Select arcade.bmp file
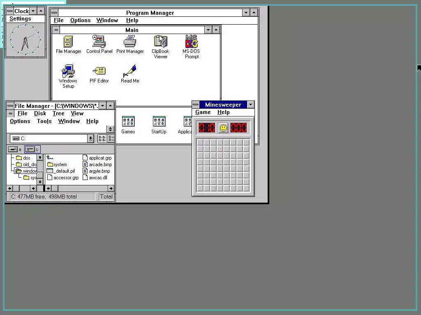Image resolution: width=421 pixels, height=315 pixels. pyautogui.click(x=97, y=164)
